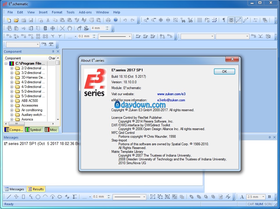This screenshot has height=209, width=280.
Task: Select the Rectangle drawing tool
Action: [23, 197]
